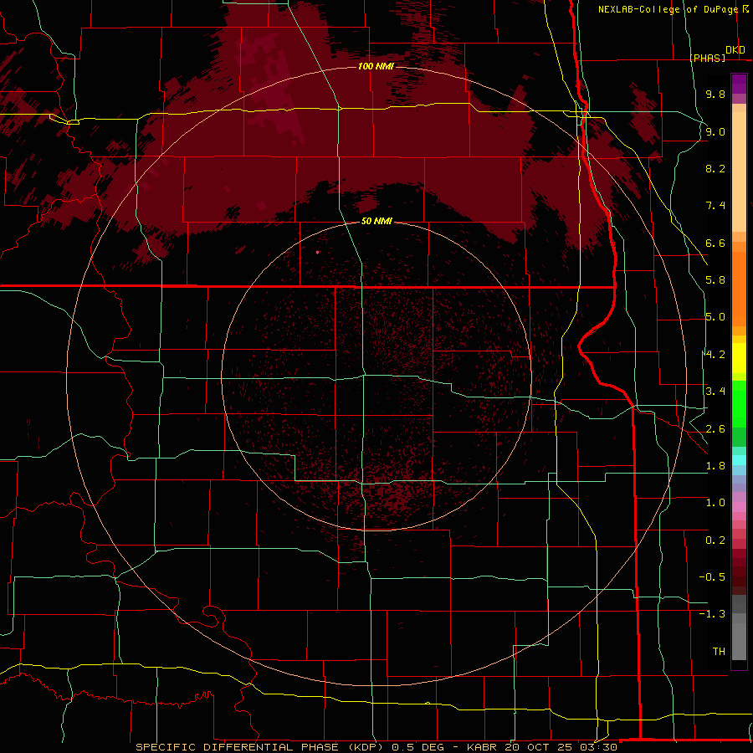Click the -1.3 value on the color scale

pos(712,614)
